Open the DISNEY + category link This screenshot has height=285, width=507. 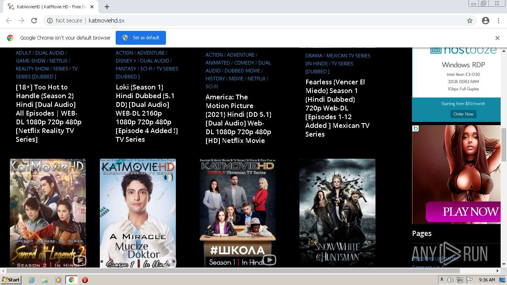pos(126,61)
